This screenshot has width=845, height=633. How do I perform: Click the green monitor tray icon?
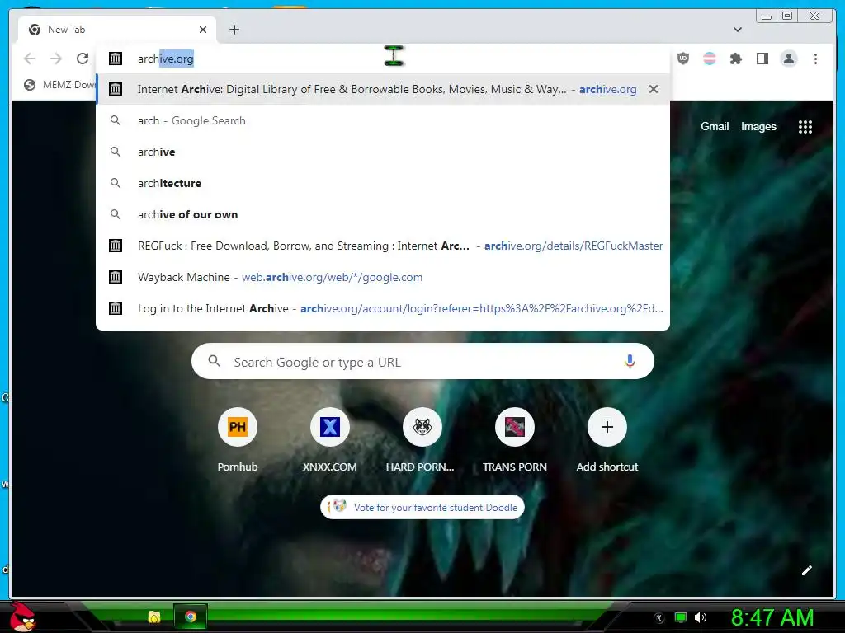coord(681,617)
